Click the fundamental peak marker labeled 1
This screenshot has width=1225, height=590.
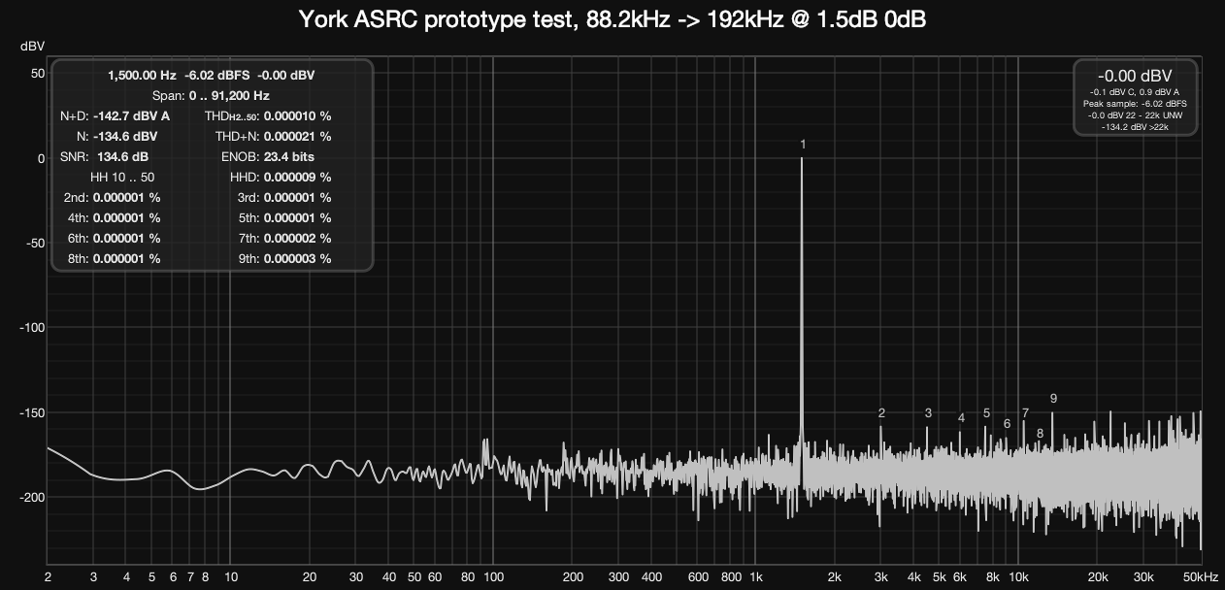coord(803,145)
